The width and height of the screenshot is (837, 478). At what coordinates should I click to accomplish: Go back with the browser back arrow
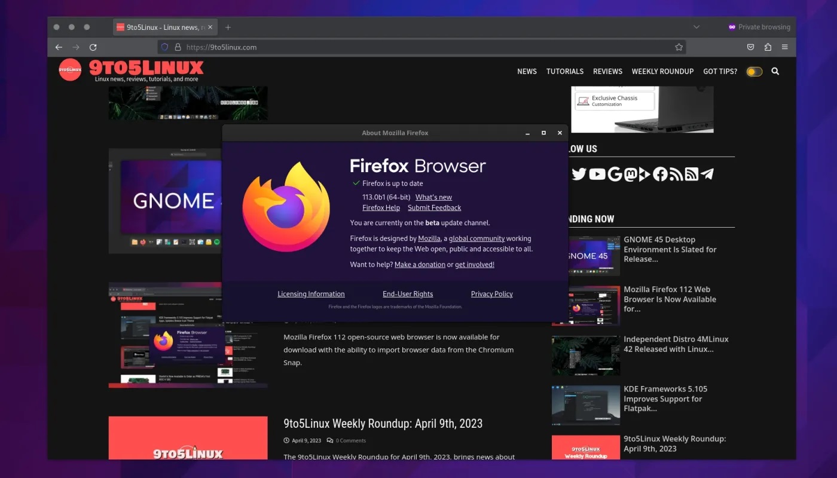click(59, 47)
